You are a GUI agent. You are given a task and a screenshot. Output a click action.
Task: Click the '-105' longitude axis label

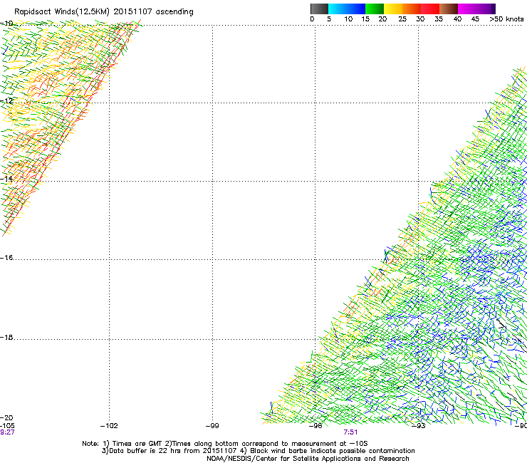click(x=7, y=426)
